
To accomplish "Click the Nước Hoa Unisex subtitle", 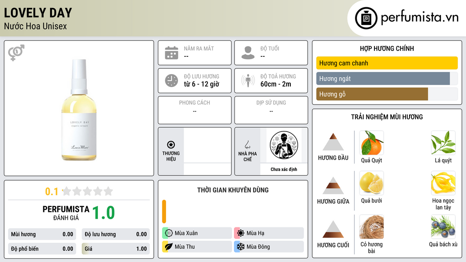I will [x=35, y=26].
